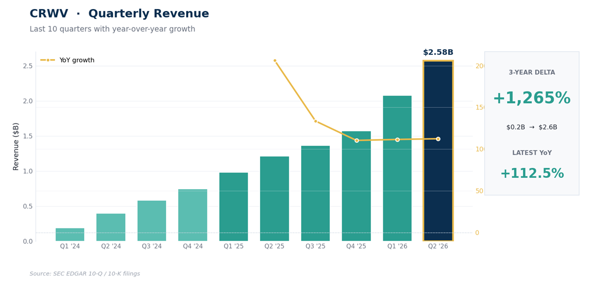Click the 0.5 left axis tick label
This screenshot has height=287, width=591.
tap(27, 206)
